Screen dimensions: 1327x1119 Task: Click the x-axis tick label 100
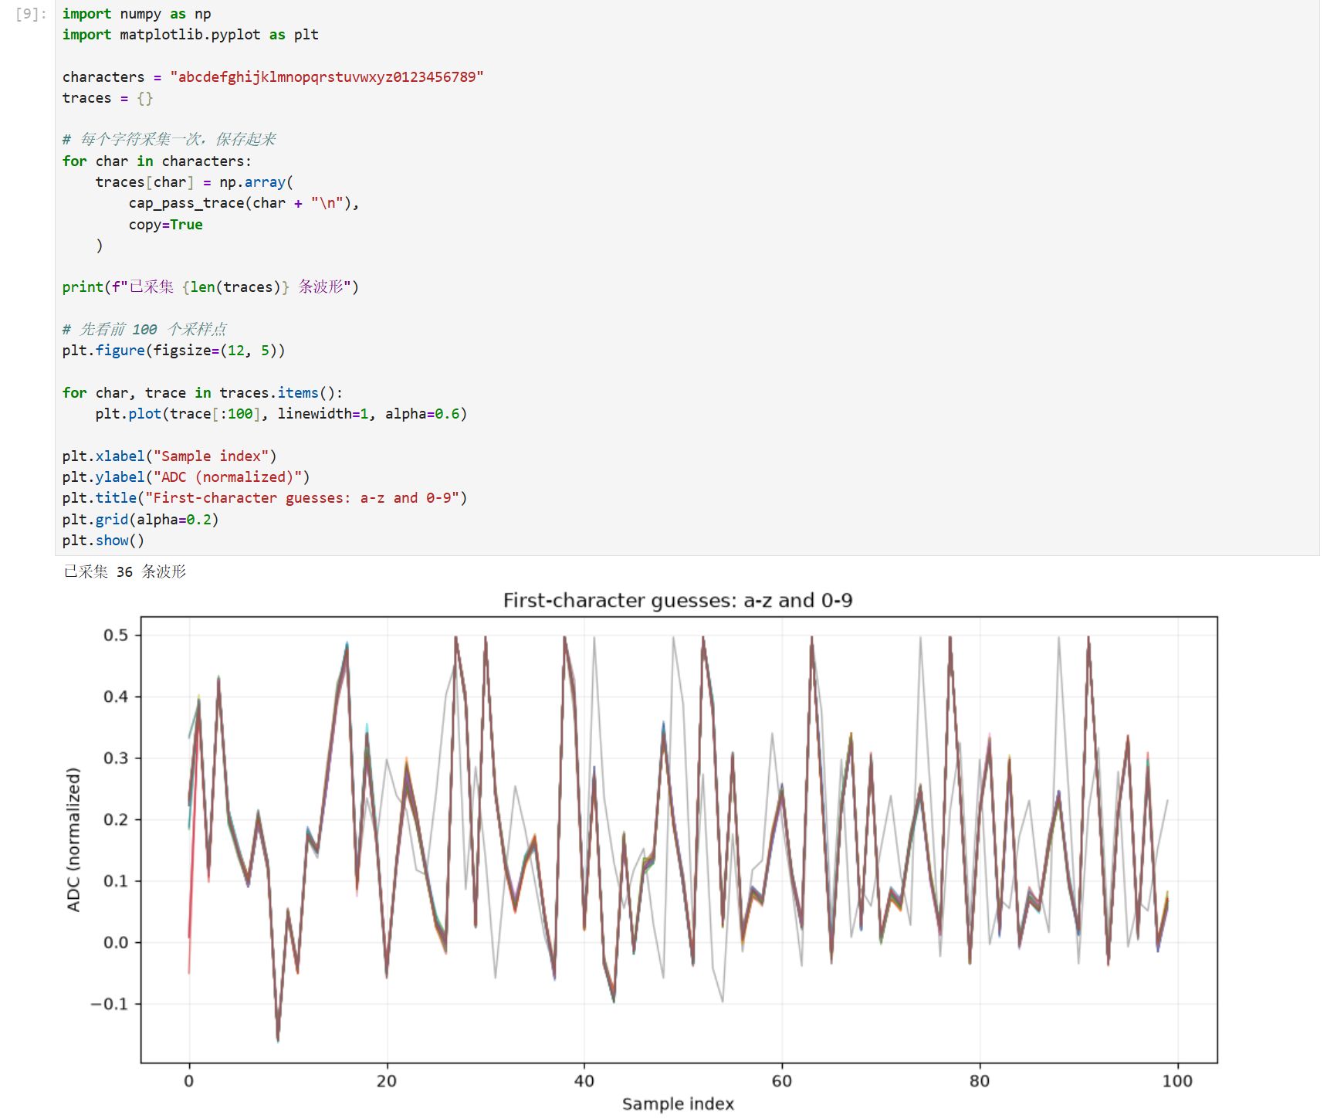point(1177,1081)
